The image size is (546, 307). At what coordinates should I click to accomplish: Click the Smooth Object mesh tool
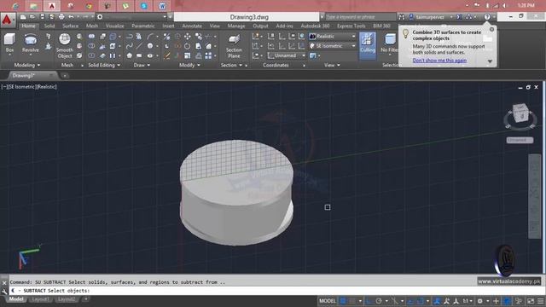(65, 45)
